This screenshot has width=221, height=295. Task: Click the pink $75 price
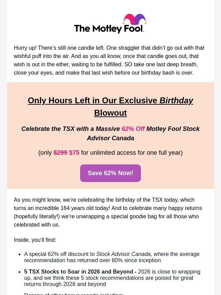[x=74, y=153]
